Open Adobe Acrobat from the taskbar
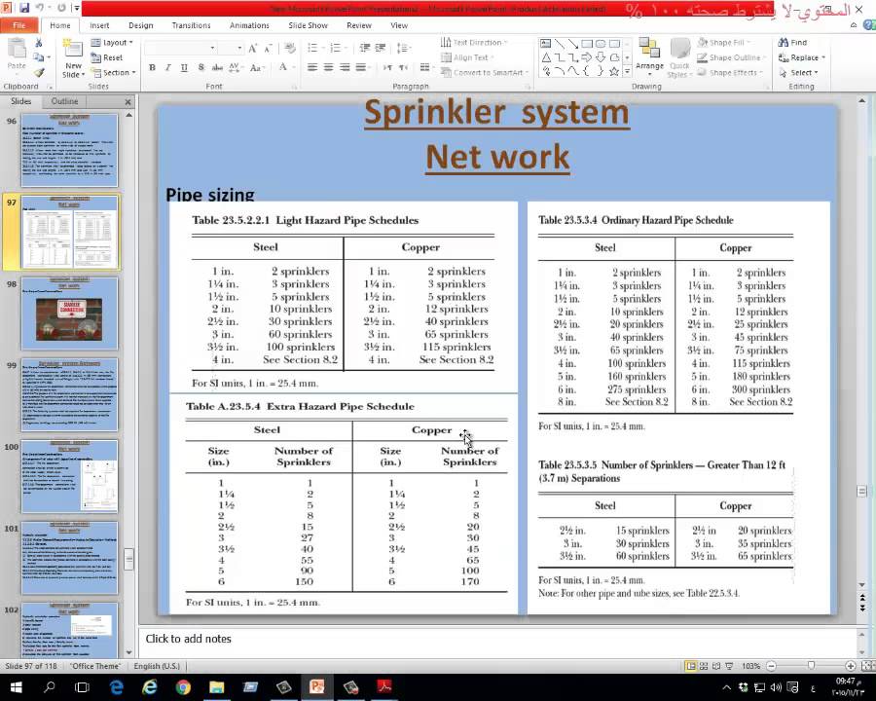The height and width of the screenshot is (701, 876). pos(384,687)
